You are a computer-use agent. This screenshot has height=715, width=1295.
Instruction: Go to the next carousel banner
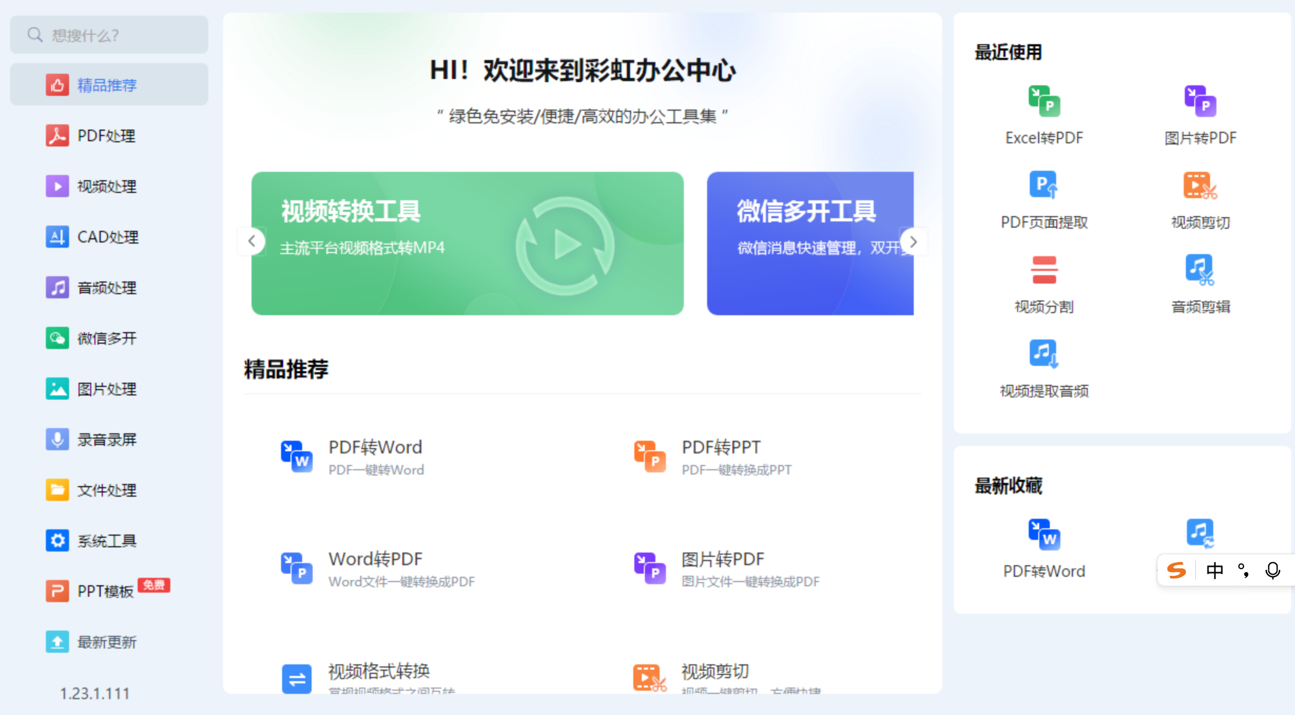[913, 241]
